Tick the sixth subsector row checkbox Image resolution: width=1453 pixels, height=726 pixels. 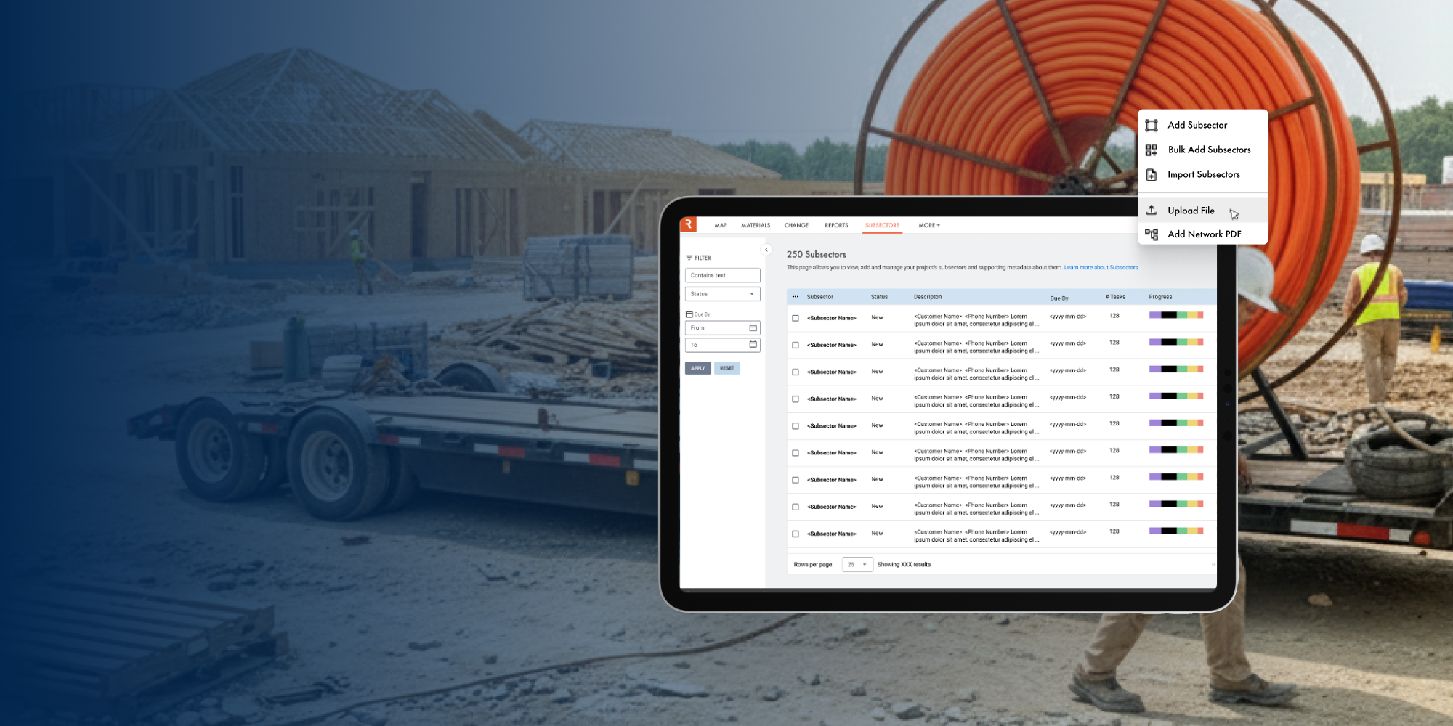[x=796, y=453]
